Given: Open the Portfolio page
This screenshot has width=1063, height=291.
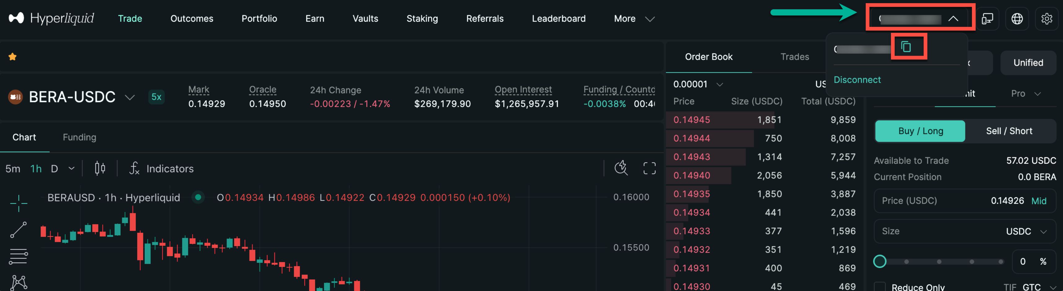Looking at the screenshot, I should (x=259, y=19).
